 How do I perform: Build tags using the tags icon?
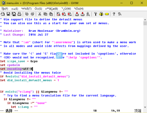pos(101,14)
